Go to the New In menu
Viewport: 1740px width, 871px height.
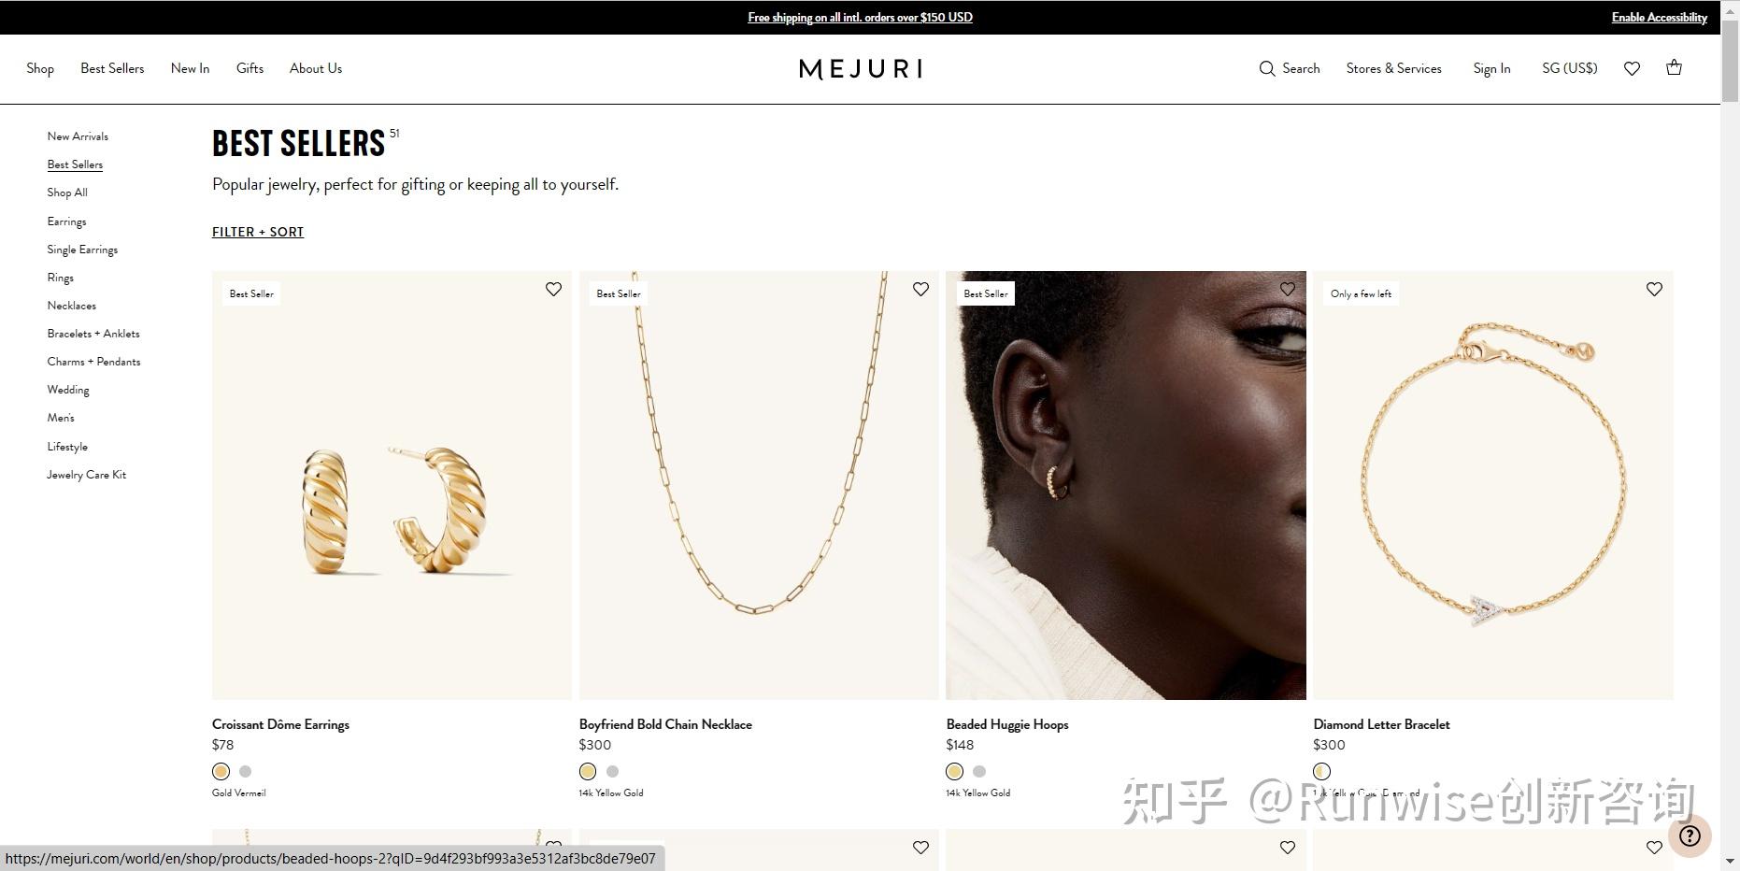pyautogui.click(x=190, y=68)
